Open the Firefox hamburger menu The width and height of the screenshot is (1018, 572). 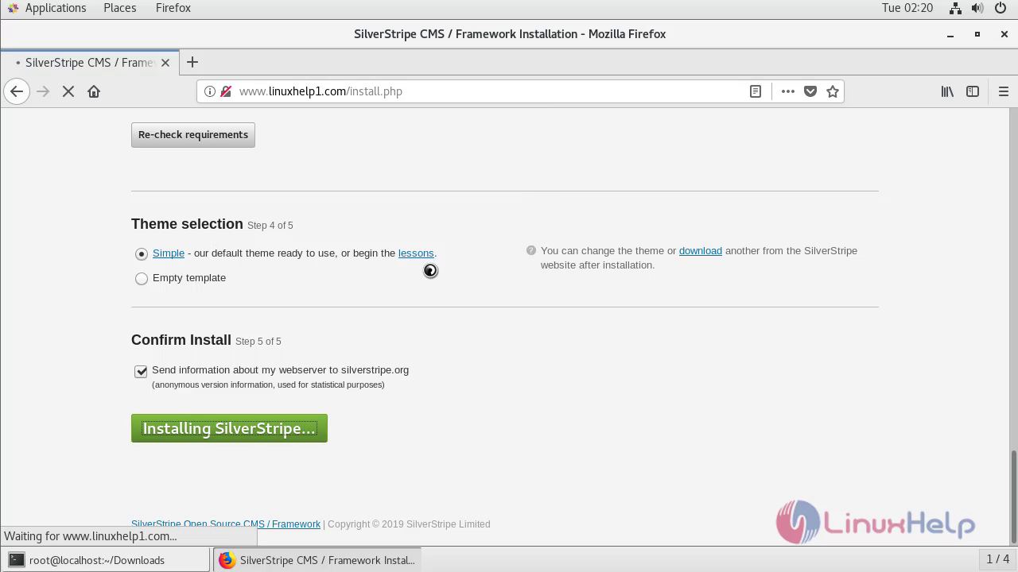(1004, 91)
